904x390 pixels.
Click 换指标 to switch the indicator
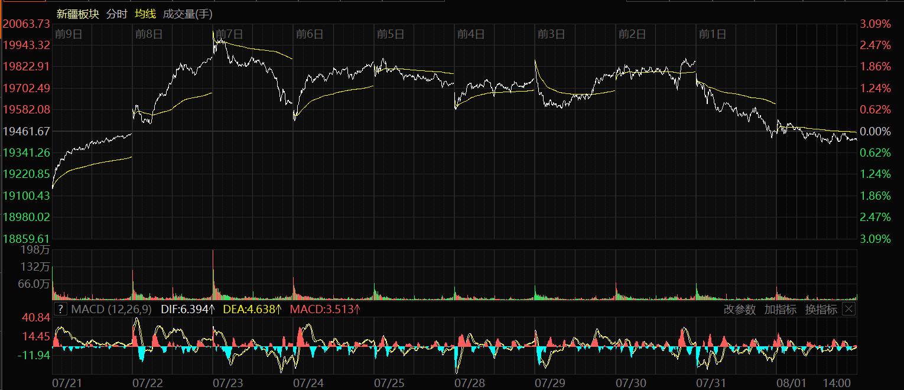point(821,309)
